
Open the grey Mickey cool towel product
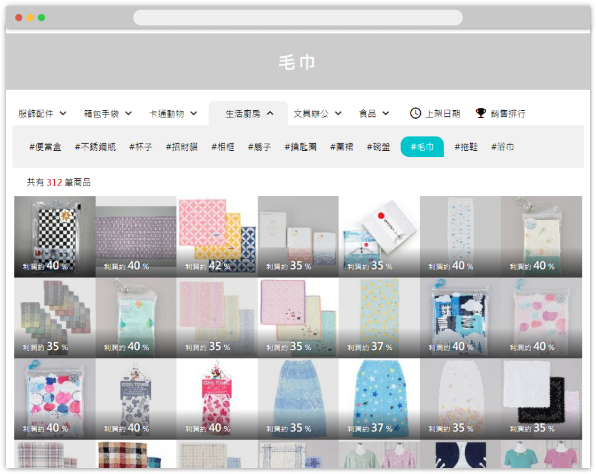pyautogui.click(x=136, y=399)
